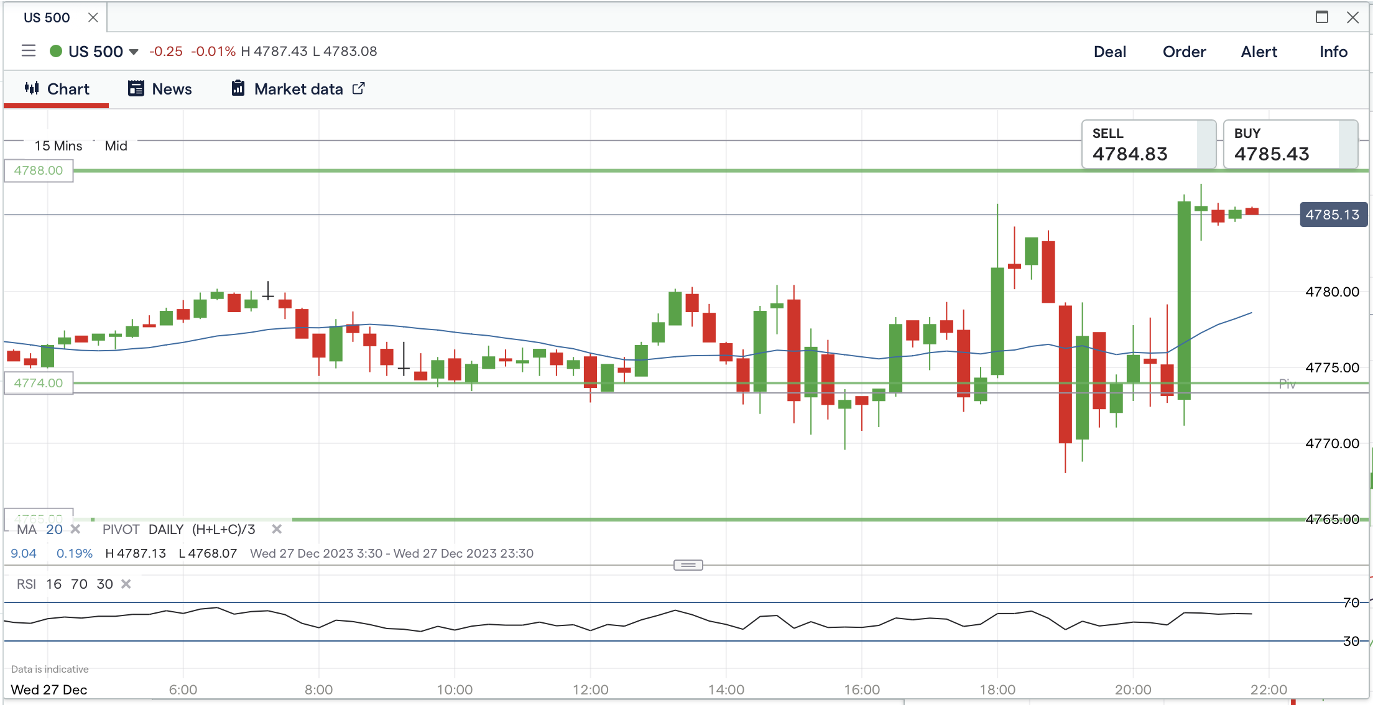Create a price Alert

[1259, 52]
